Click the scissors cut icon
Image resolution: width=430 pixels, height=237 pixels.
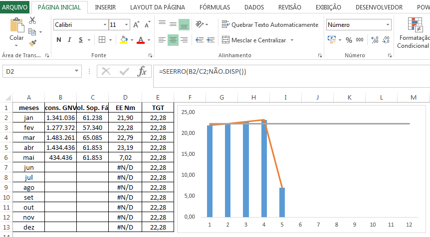32,20
